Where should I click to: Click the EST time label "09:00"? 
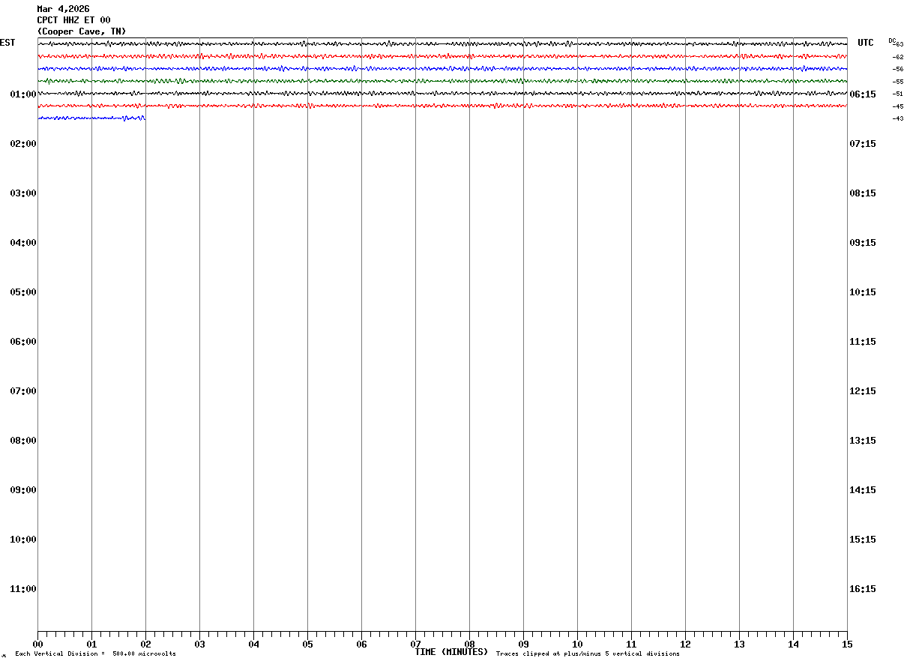pyautogui.click(x=23, y=490)
